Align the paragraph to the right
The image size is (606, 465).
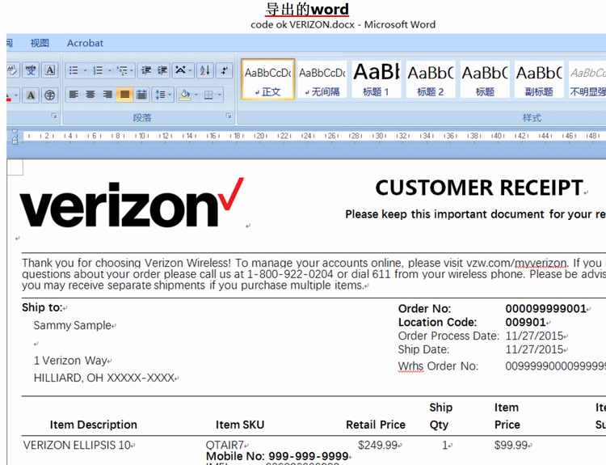[107, 95]
